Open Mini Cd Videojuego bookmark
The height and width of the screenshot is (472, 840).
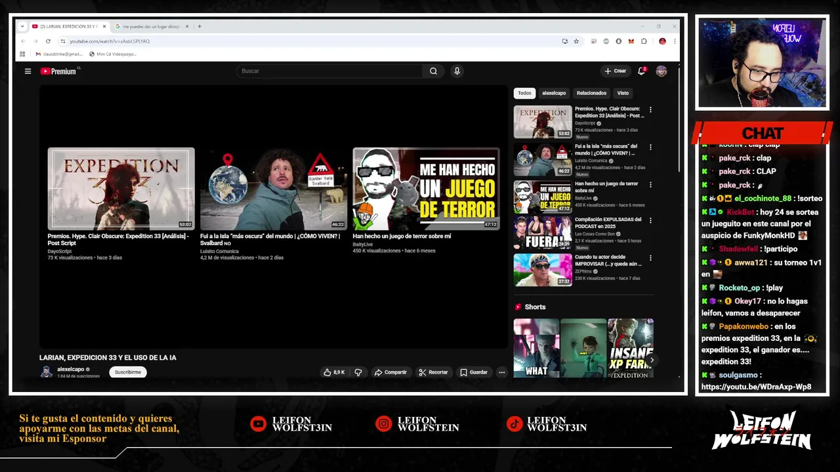pyautogui.click(x=112, y=54)
